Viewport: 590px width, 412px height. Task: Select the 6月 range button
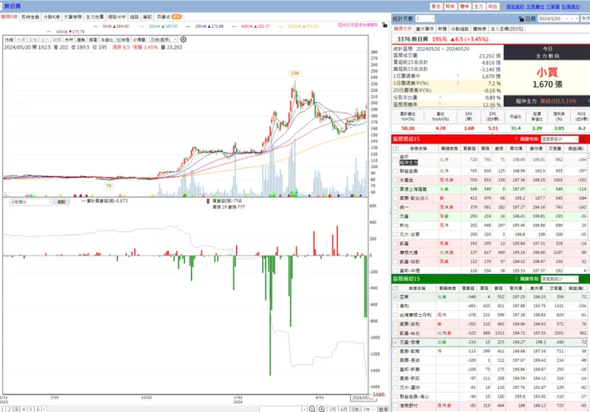[344, 409]
